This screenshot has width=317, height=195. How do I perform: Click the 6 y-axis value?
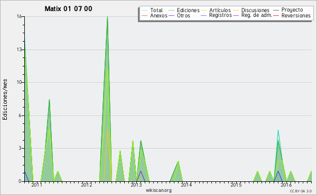tap(20, 115)
